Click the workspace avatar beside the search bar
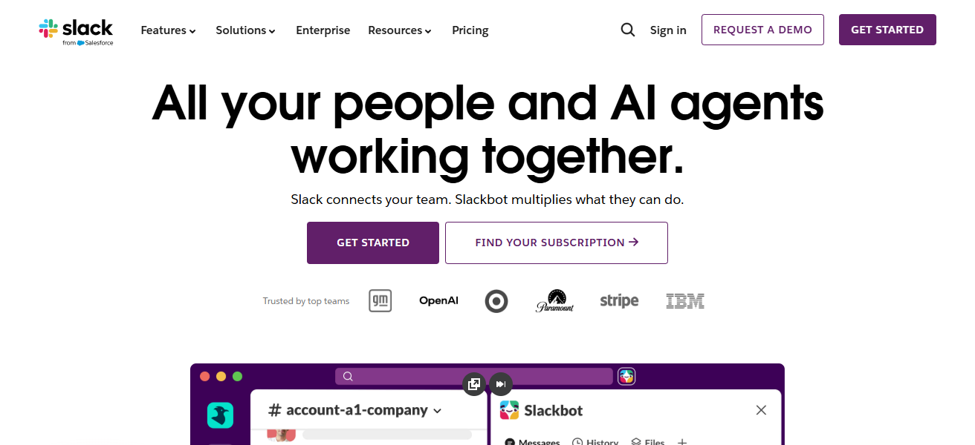 pos(626,376)
